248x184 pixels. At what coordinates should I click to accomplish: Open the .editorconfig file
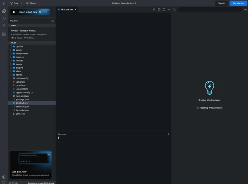pos(32,78)
